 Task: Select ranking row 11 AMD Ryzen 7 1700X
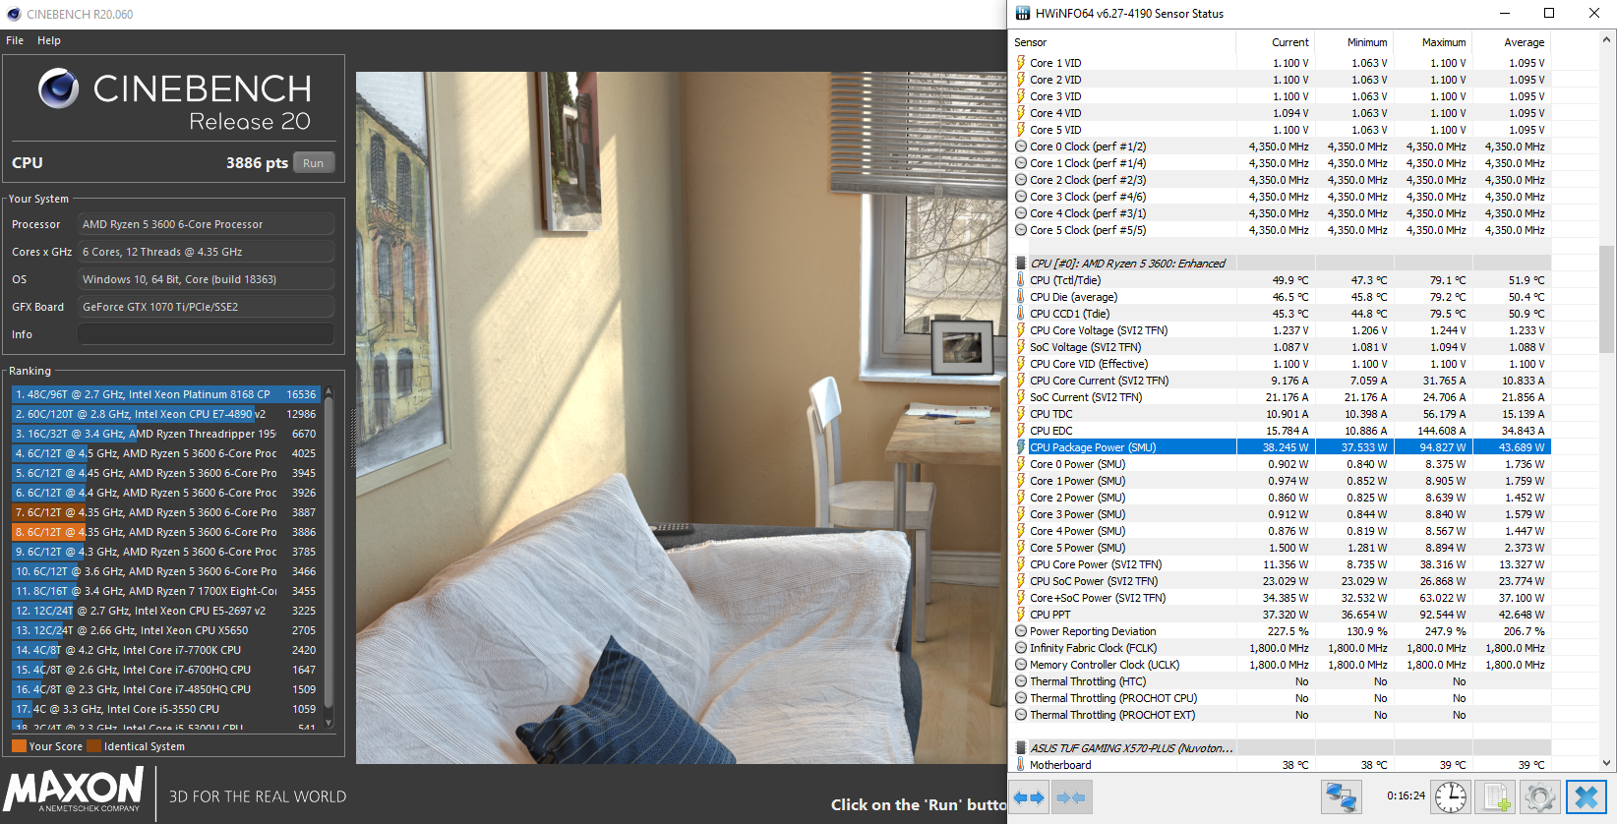pyautogui.click(x=166, y=591)
